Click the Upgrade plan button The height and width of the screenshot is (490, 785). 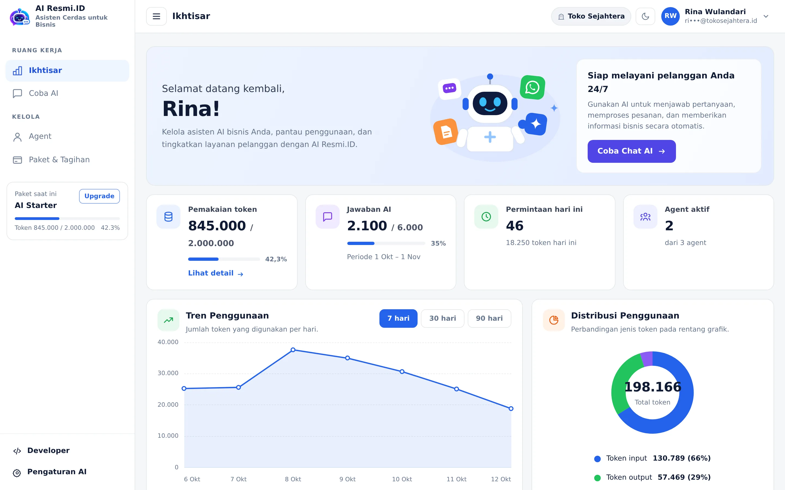pos(99,196)
